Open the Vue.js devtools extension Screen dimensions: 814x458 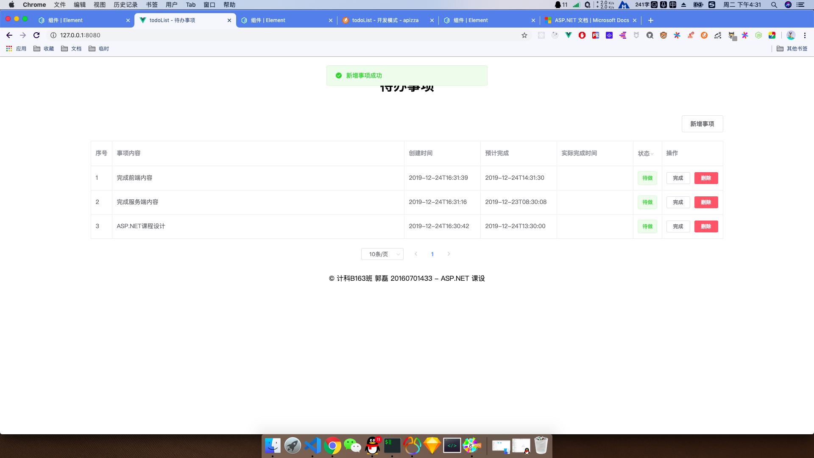[x=569, y=35]
